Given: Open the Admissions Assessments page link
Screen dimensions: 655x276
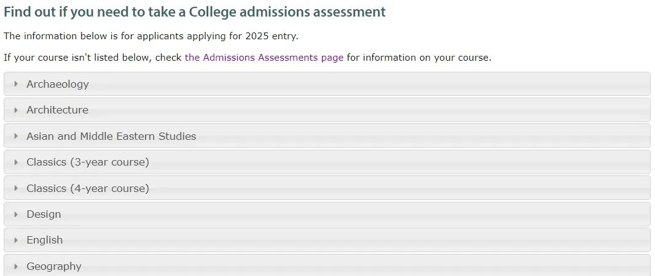Looking at the screenshot, I should point(264,58).
